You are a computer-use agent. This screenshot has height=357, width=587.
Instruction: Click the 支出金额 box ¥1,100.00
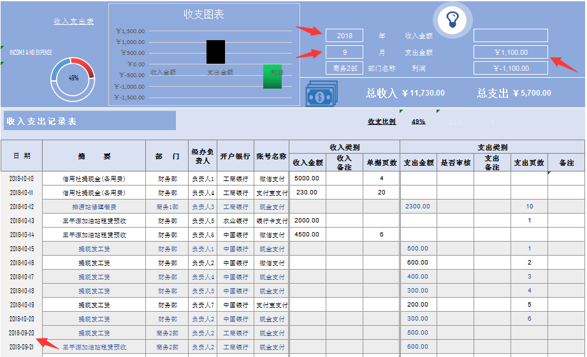click(511, 52)
